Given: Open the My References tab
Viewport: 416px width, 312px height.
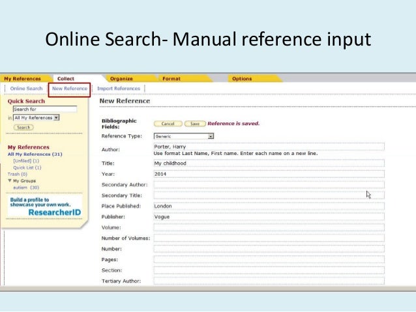Looking at the screenshot, I should click(x=22, y=79).
